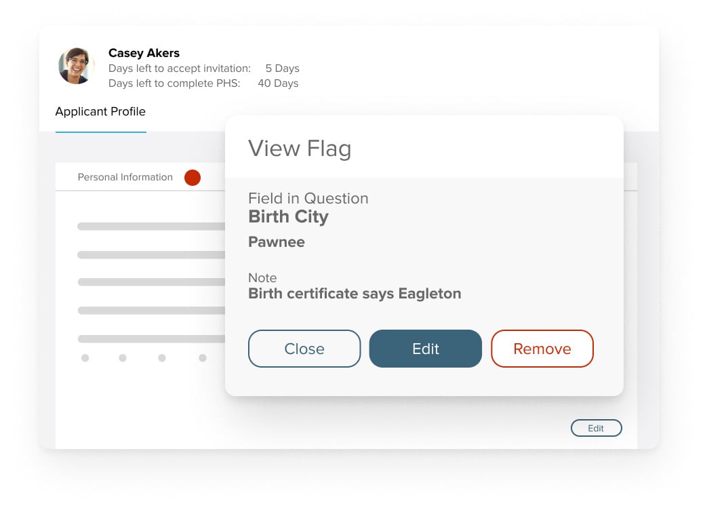The image size is (705, 508).
Task: Select the second pagination dot
Action: pos(123,358)
